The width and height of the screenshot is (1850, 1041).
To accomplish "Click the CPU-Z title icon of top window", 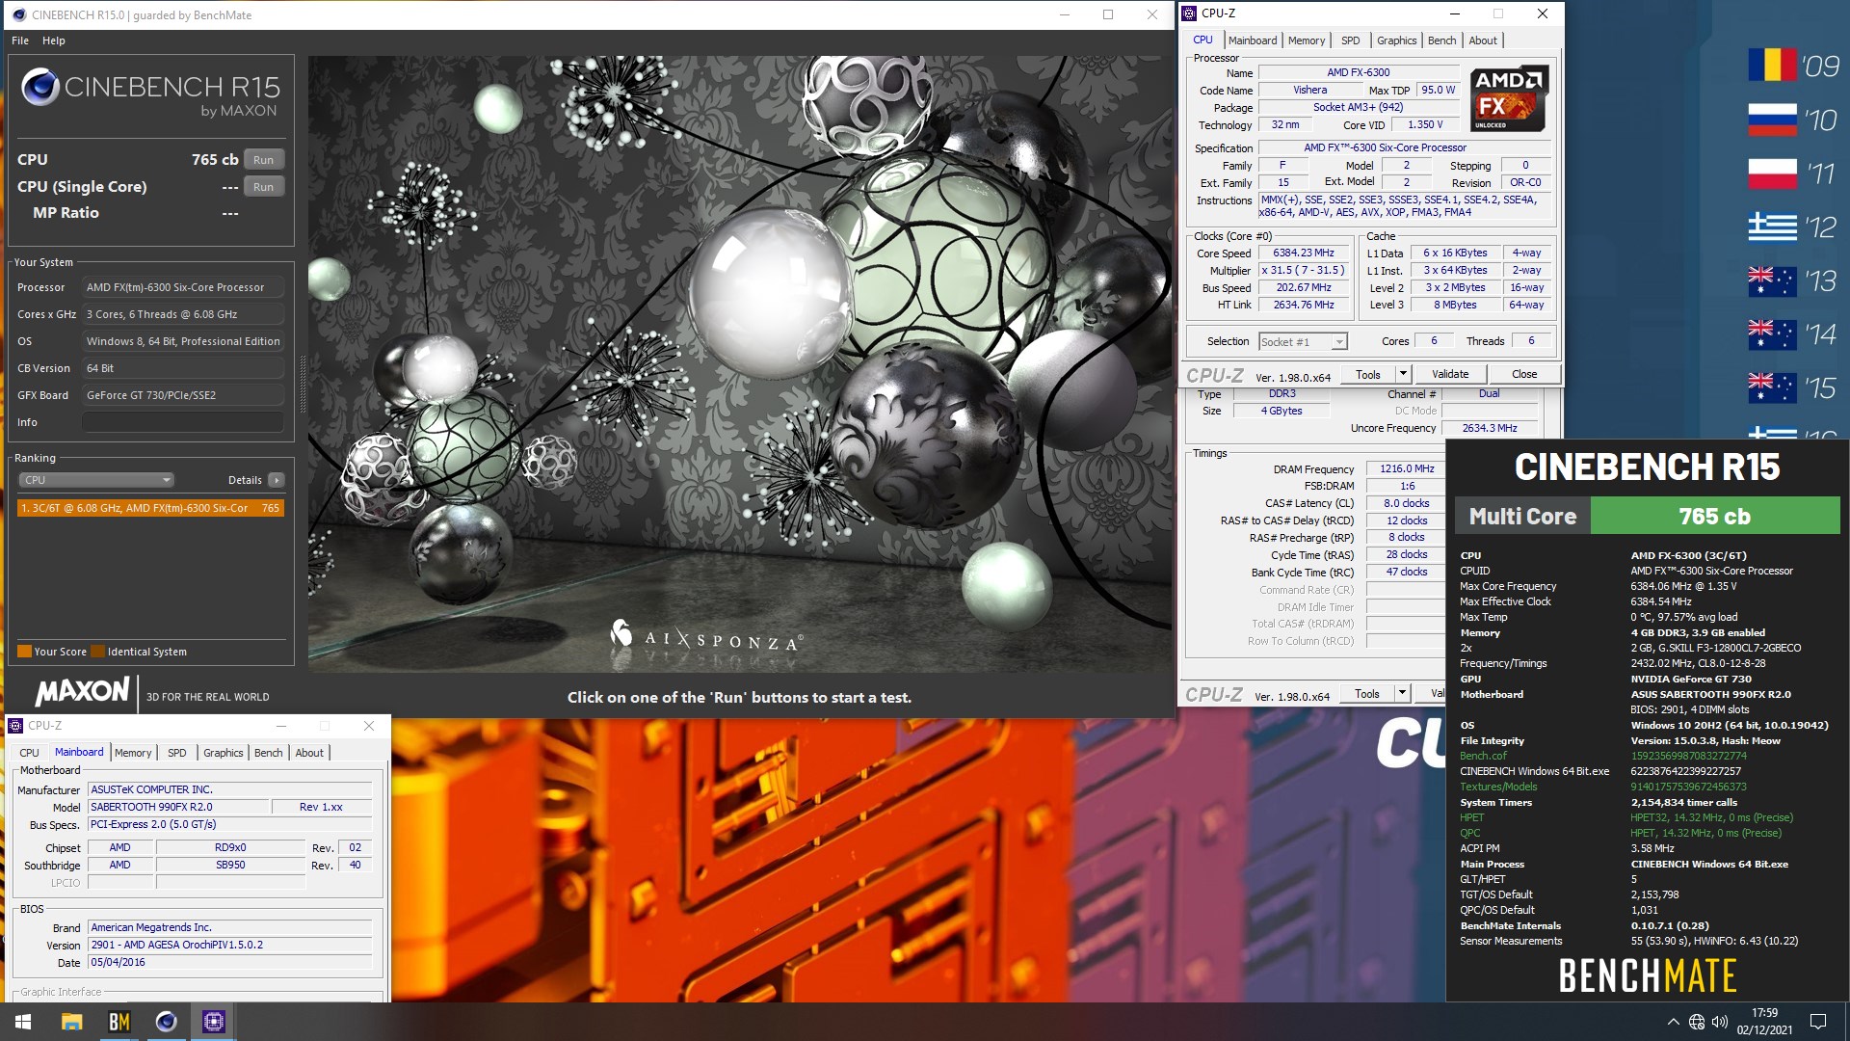I will click(1189, 13).
